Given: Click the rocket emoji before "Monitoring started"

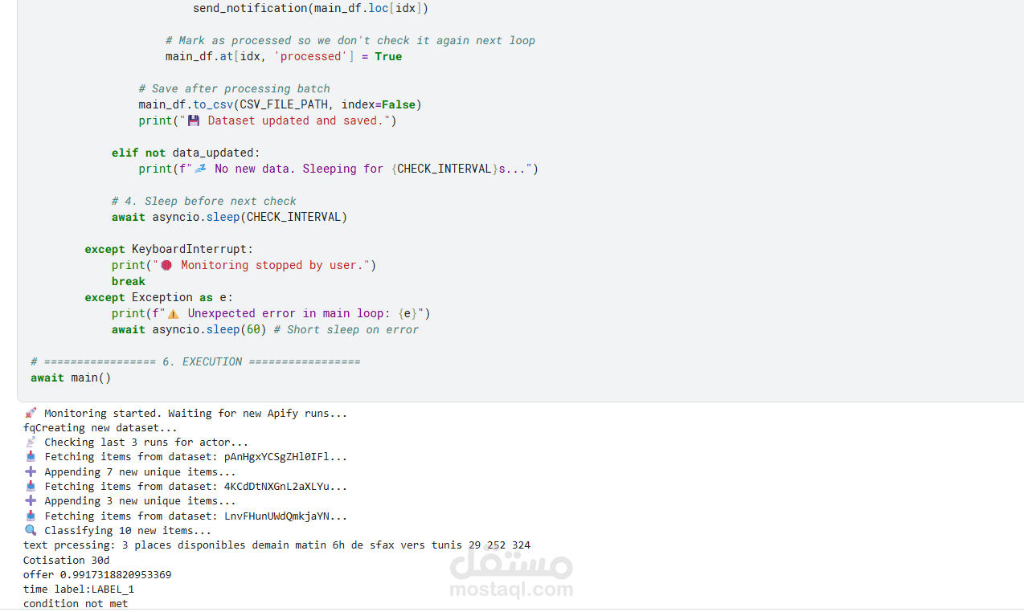Looking at the screenshot, I should tap(31, 413).
